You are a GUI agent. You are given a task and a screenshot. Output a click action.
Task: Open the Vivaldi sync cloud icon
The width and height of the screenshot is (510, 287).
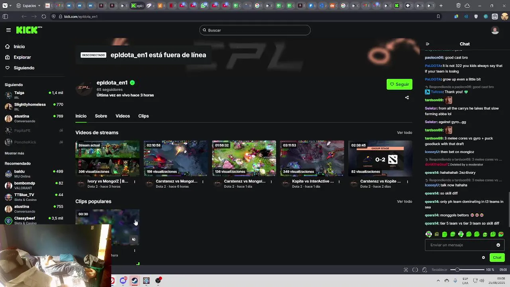(467, 6)
